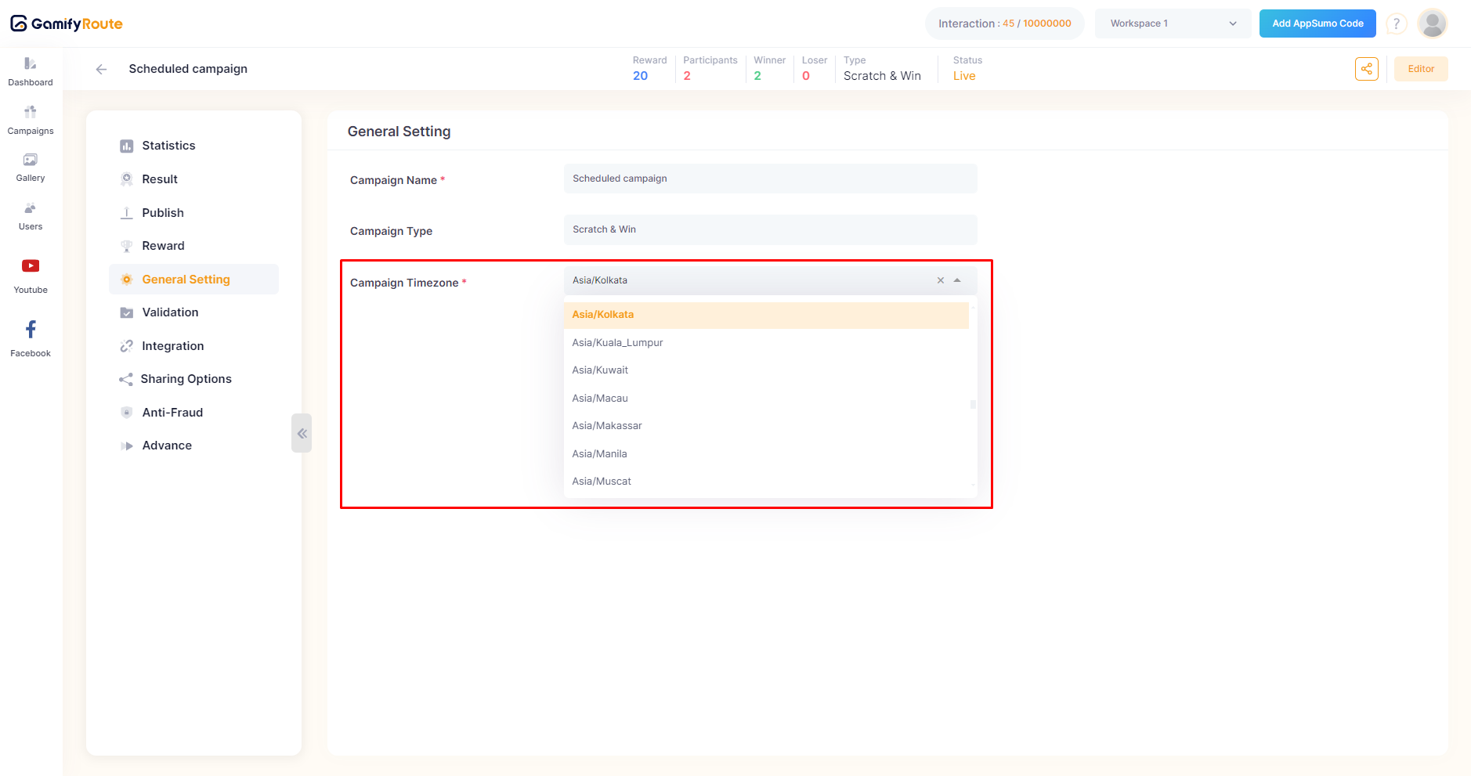The height and width of the screenshot is (776, 1471).
Task: Click the Add AppSumo Code button
Action: pyautogui.click(x=1317, y=23)
